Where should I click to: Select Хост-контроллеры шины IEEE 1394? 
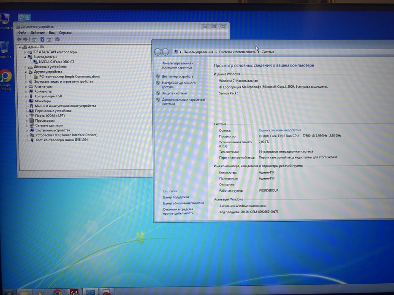[x=62, y=140]
